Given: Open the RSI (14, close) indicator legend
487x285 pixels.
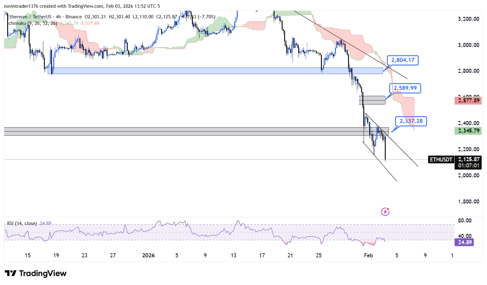Looking at the screenshot, I should pos(22,223).
